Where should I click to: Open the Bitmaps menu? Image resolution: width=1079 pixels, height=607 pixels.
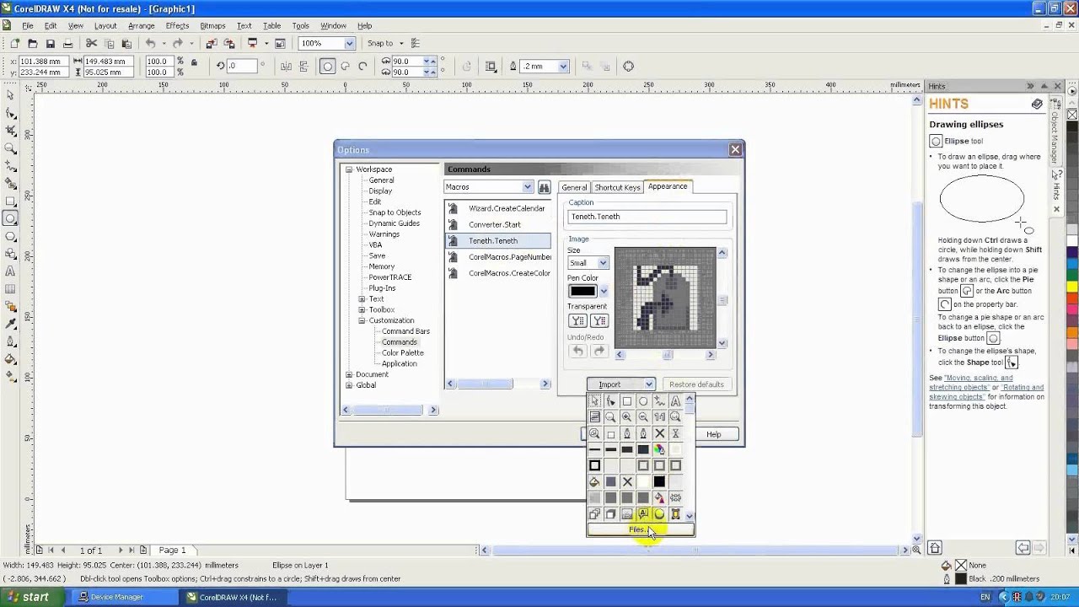[x=212, y=26]
